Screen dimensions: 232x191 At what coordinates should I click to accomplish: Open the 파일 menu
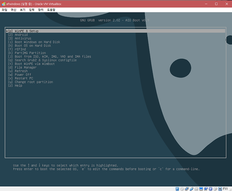[x=5, y=10]
